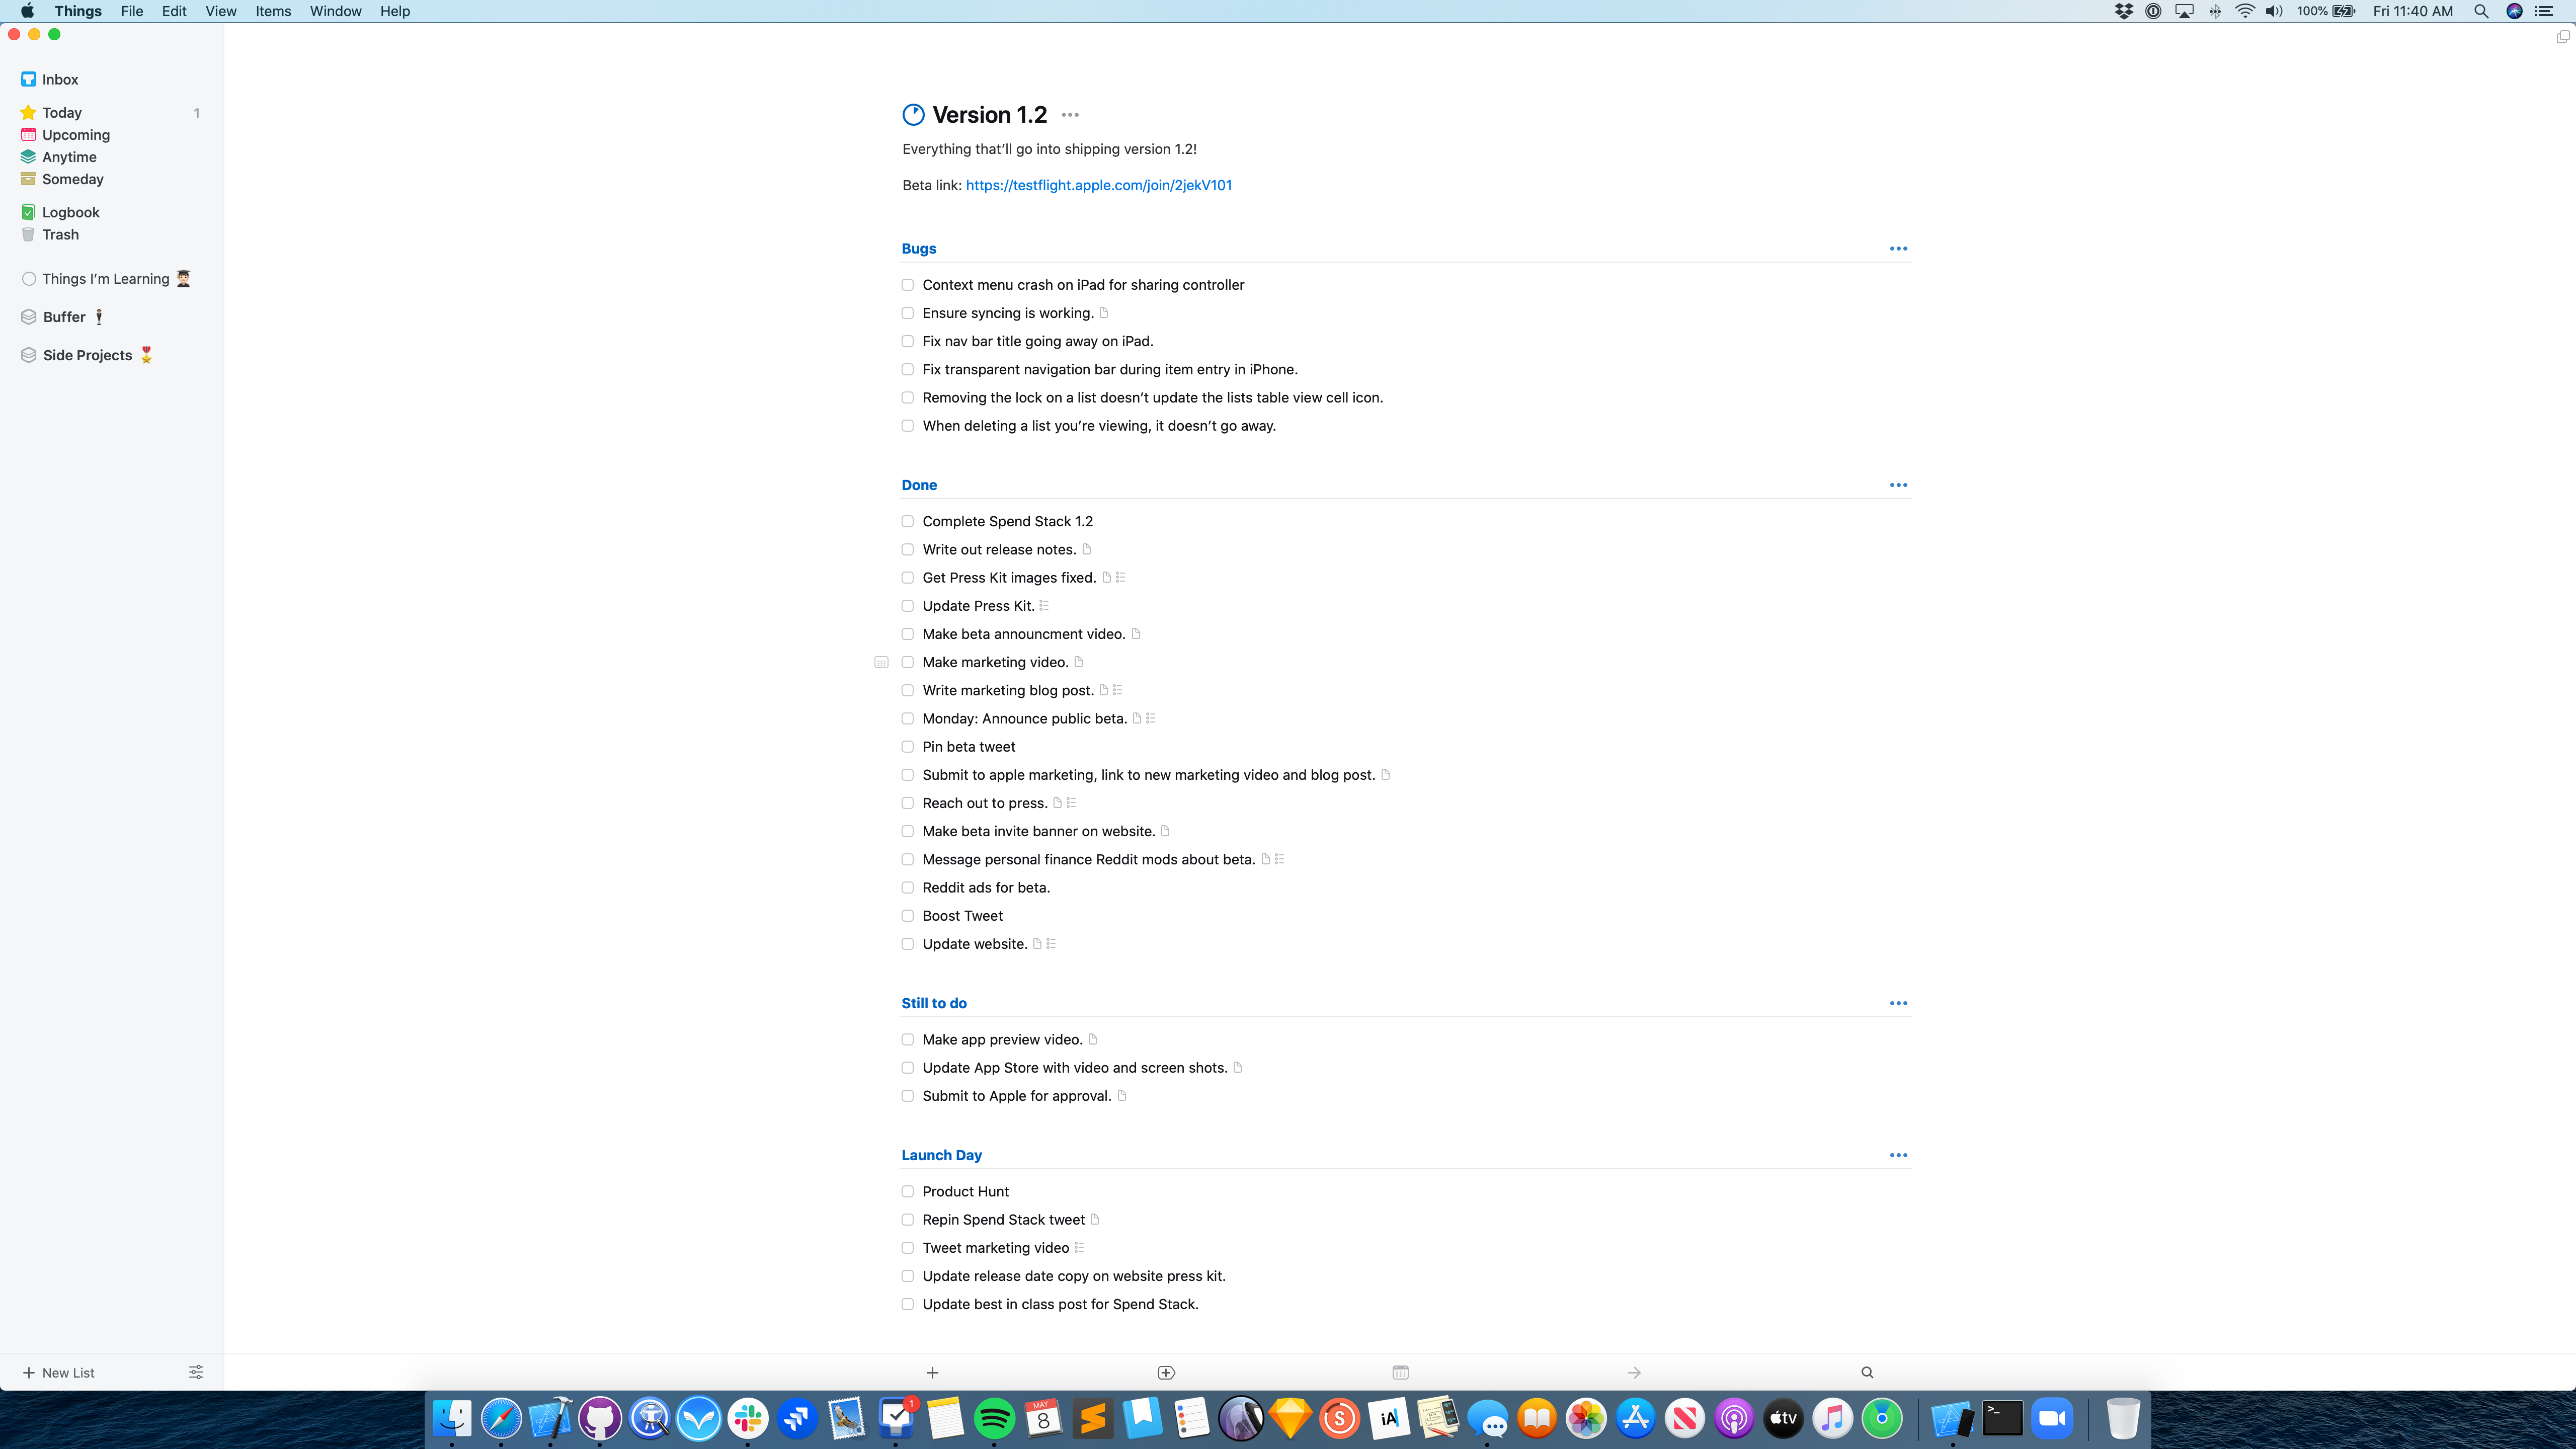Check off 'Ensure syncing is working.'
Viewport: 2576px width, 1449px height.
click(x=908, y=313)
